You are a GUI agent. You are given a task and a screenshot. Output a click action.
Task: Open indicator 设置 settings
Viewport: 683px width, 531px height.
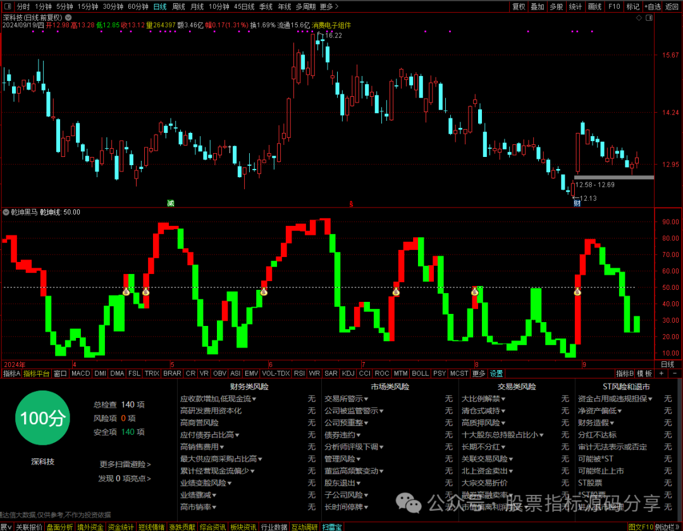click(x=496, y=373)
